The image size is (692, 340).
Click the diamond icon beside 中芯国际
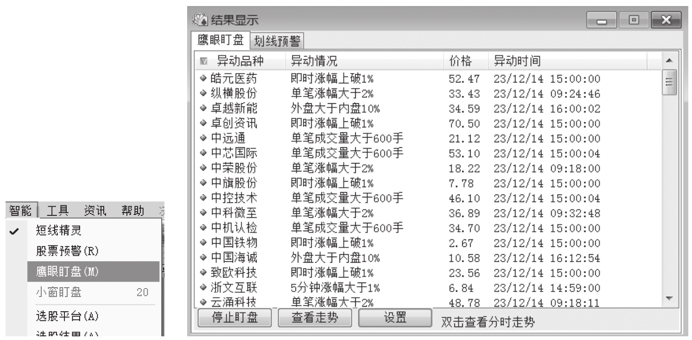[203, 153]
